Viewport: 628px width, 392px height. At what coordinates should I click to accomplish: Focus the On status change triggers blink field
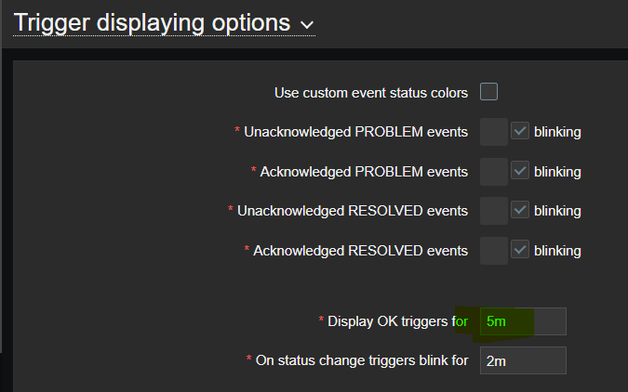click(x=522, y=360)
